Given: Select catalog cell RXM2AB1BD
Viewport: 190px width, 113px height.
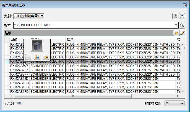Looking at the screenshot, I should point(20,83).
